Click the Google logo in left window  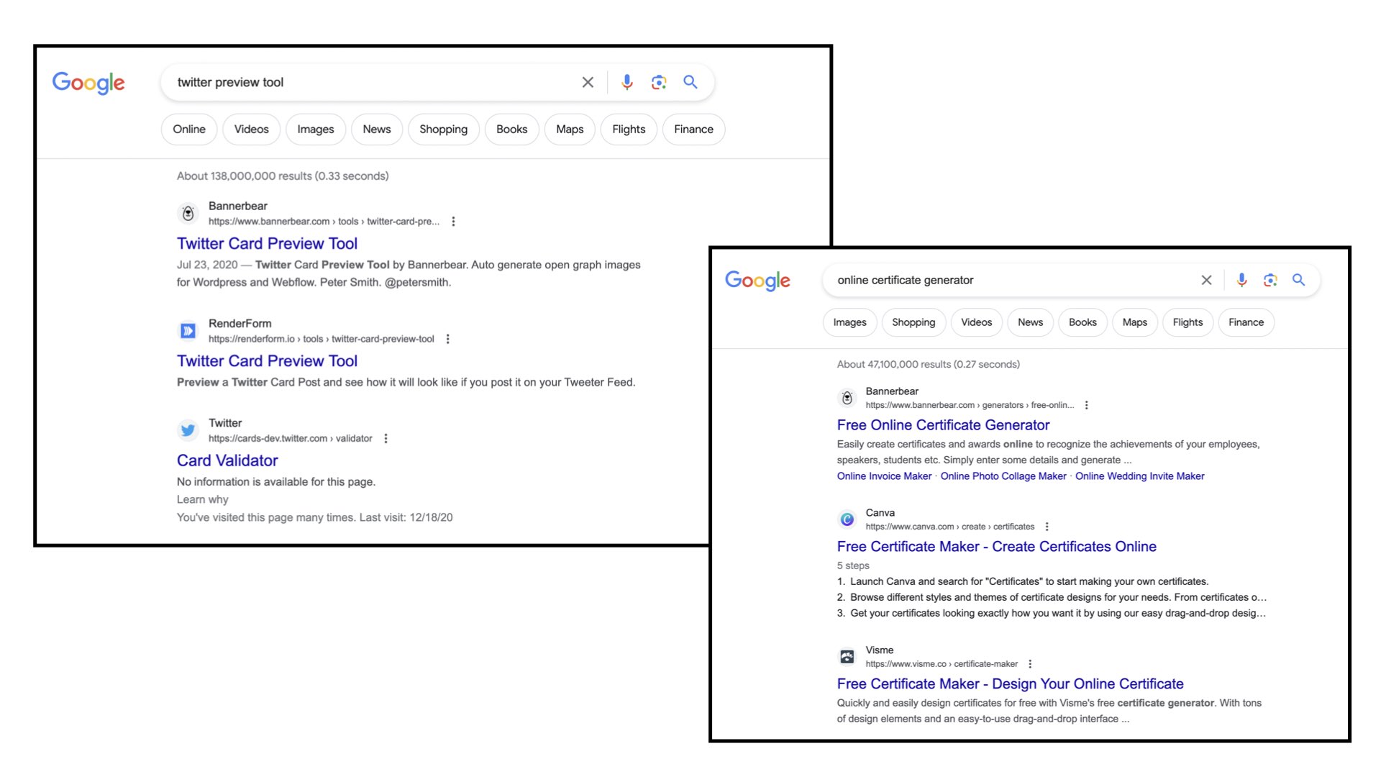pyautogui.click(x=88, y=83)
